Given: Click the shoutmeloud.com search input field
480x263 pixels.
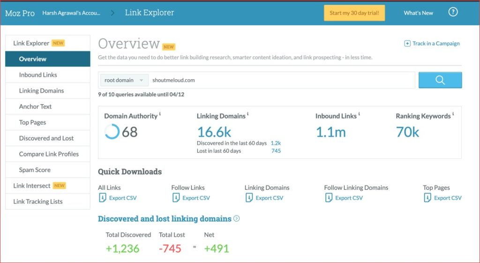Looking at the screenshot, I should tap(282, 80).
